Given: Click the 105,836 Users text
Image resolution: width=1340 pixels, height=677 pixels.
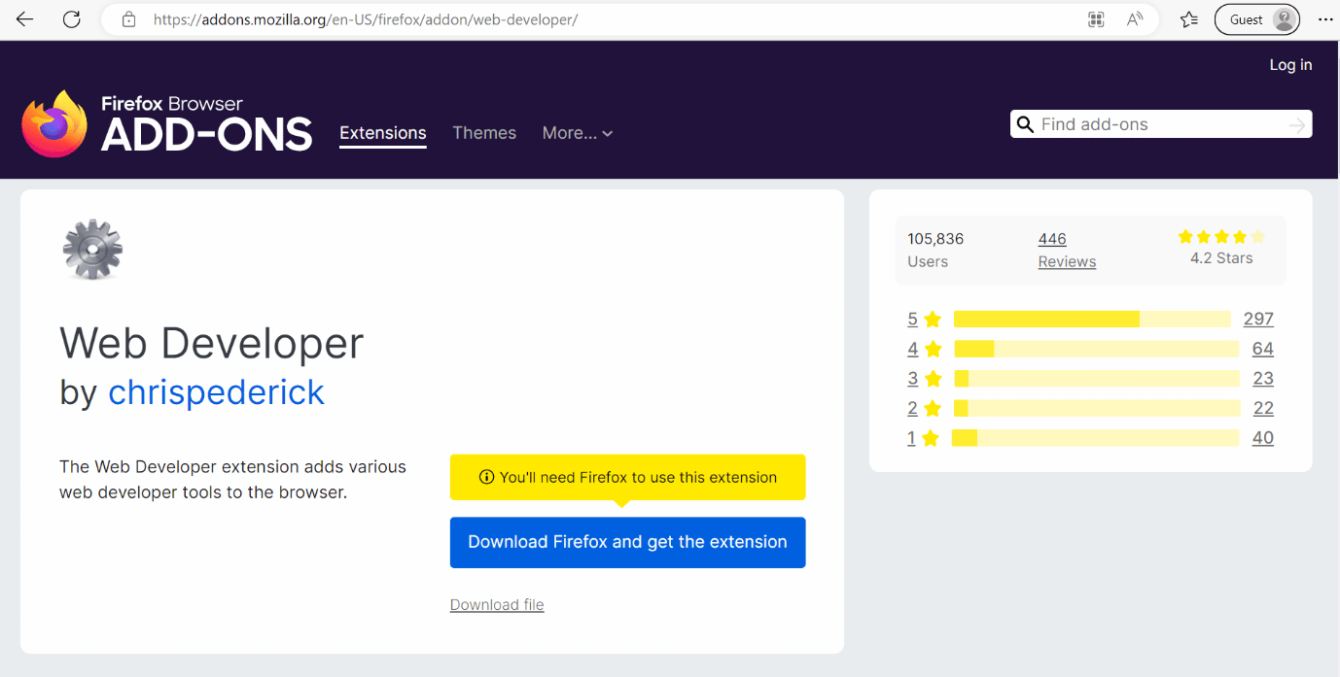Looking at the screenshot, I should (935, 250).
